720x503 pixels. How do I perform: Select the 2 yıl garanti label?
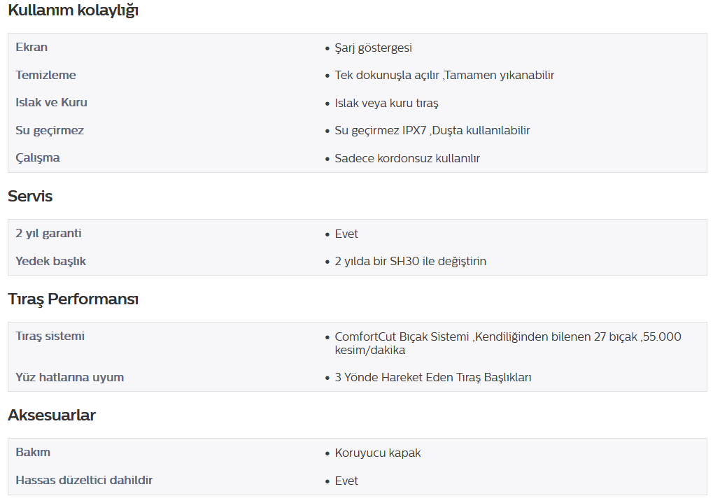(49, 234)
